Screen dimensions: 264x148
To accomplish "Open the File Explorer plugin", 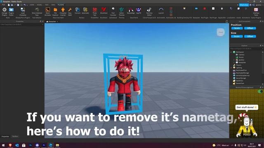I will click(x=55, y=12).
